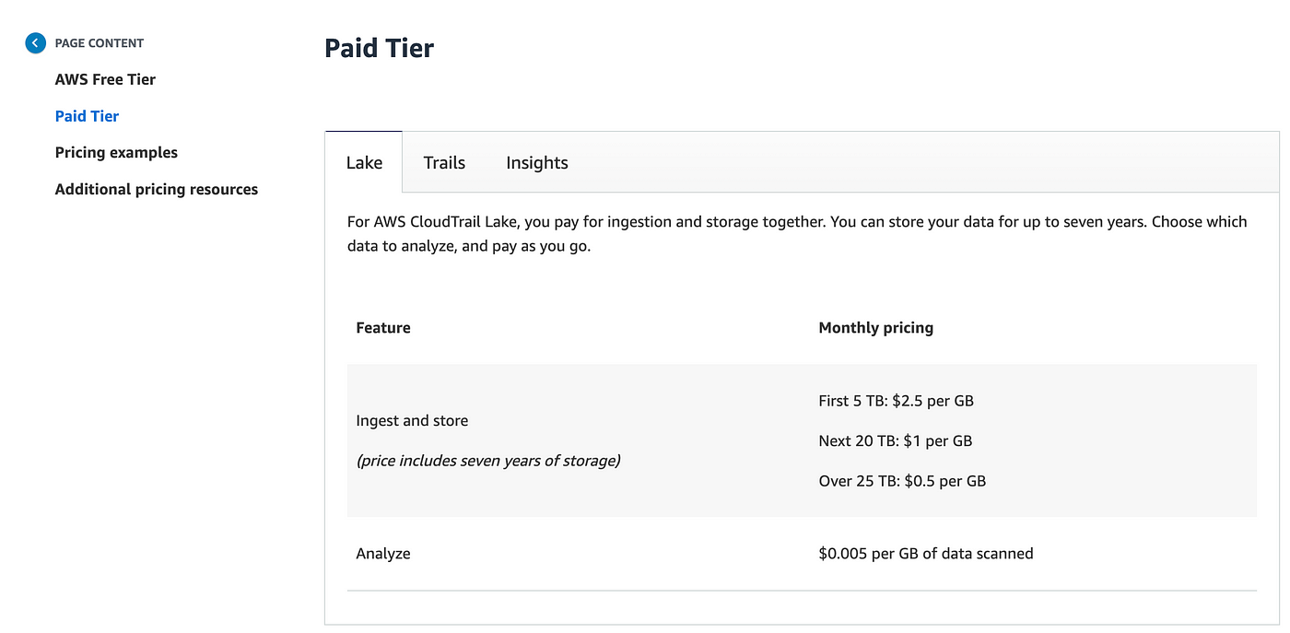Select the Paid Tier sidebar link
The image size is (1290, 633).
(x=87, y=116)
